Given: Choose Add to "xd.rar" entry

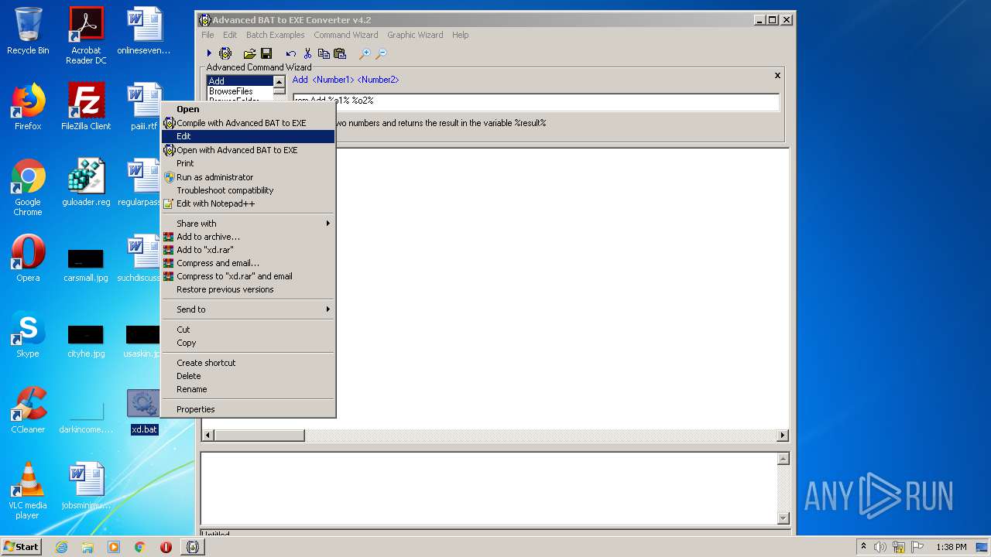Looking at the screenshot, I should [248, 250].
